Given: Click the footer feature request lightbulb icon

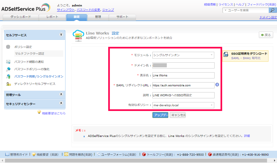Looking at the screenshot, I should click(34, 155).
